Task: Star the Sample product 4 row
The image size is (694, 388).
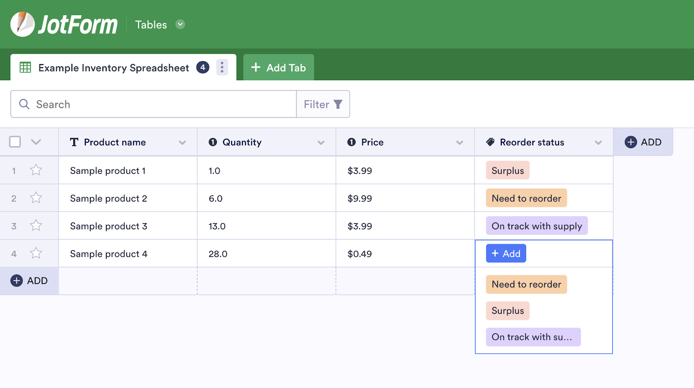Action: [36, 253]
